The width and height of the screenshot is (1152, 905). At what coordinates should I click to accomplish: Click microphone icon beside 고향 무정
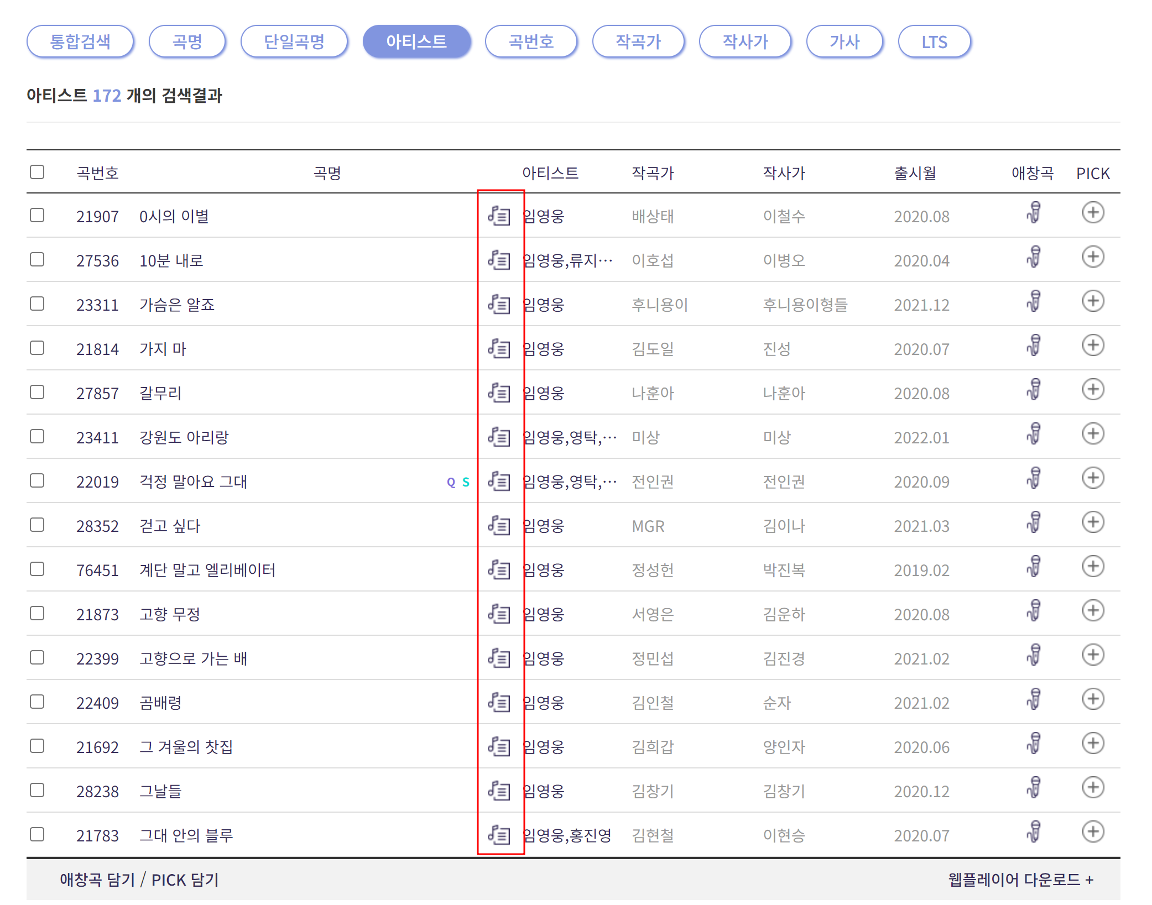pyautogui.click(x=1034, y=613)
